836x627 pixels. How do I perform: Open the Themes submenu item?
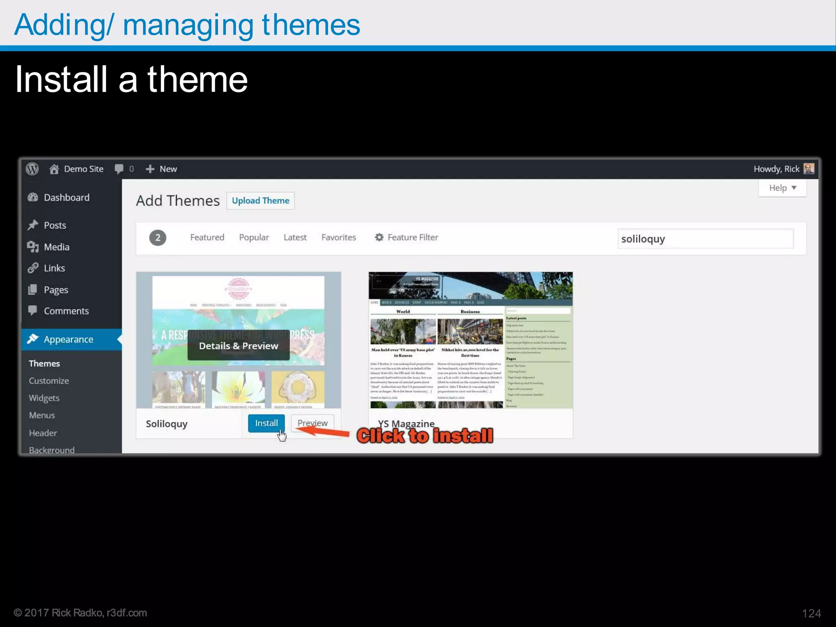[x=44, y=363]
